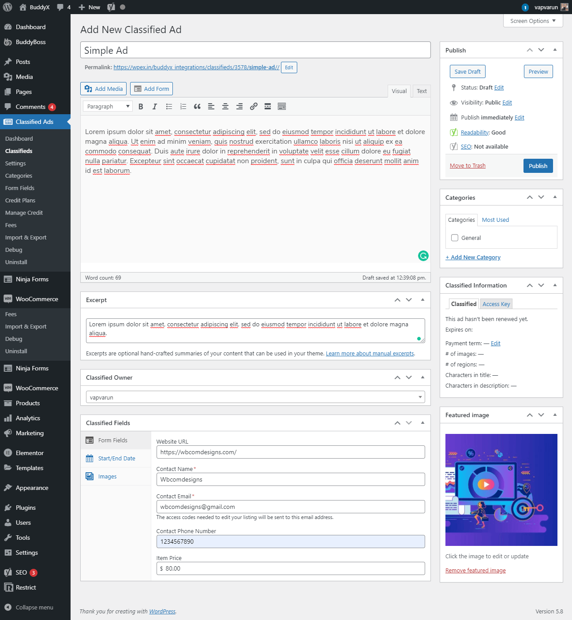Click the featured image thumbnail
Screen dimensions: 572x620
point(501,489)
